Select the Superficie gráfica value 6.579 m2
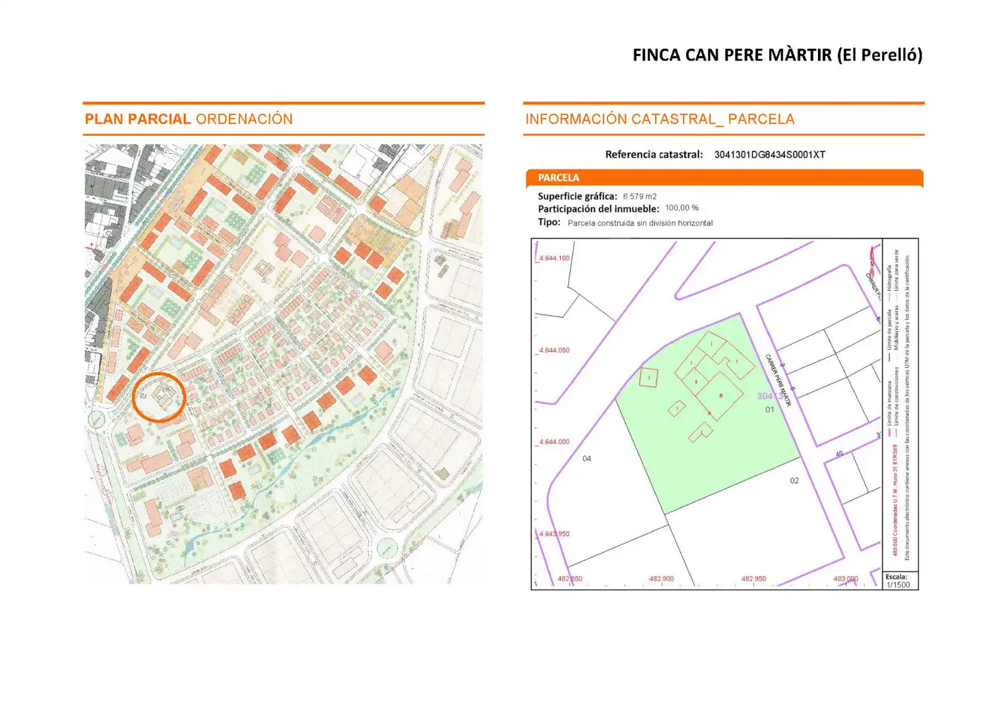This screenshot has height=712, width=1008. tap(640, 196)
